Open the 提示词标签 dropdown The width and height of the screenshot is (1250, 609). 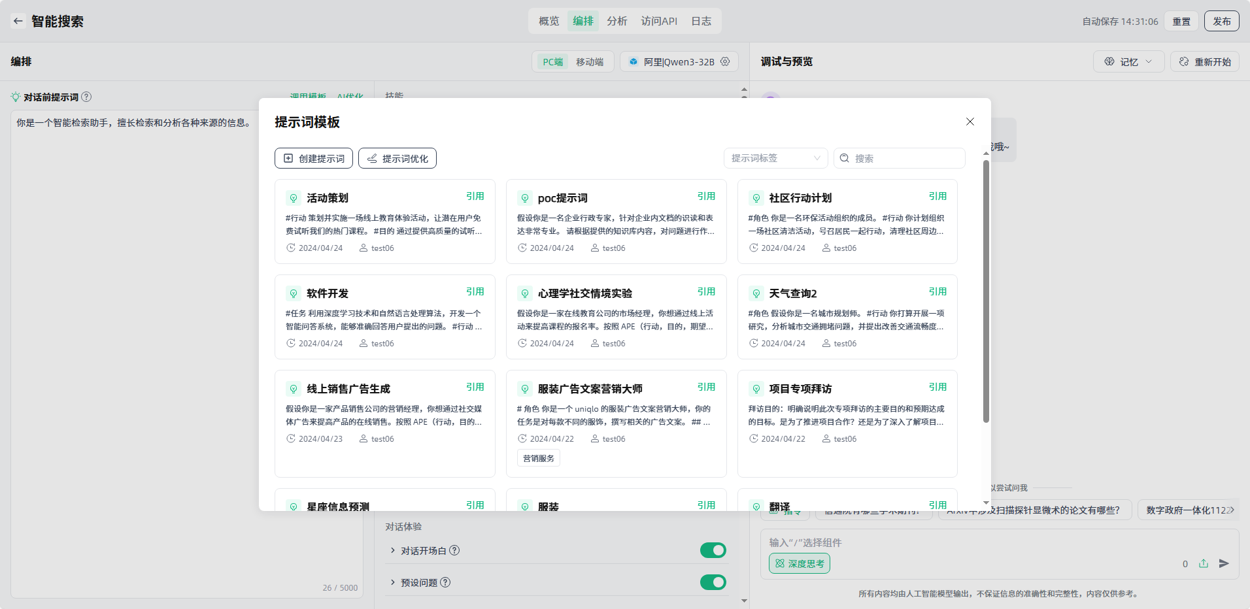pyautogui.click(x=775, y=158)
